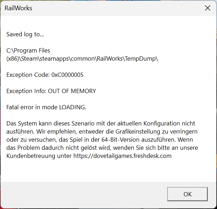Click the 'Exception Code:' label

click(28, 75)
